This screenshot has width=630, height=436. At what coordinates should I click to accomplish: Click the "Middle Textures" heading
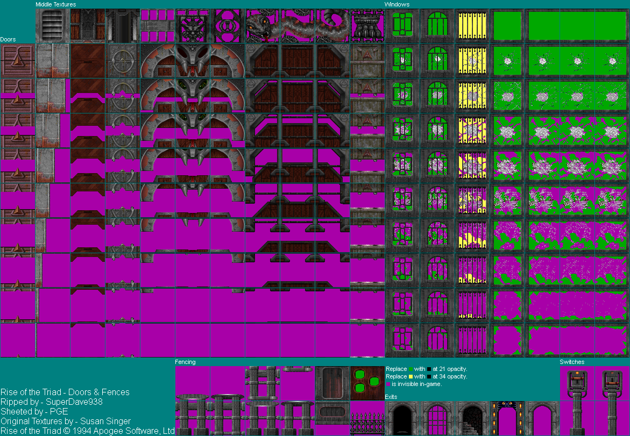[x=55, y=4]
